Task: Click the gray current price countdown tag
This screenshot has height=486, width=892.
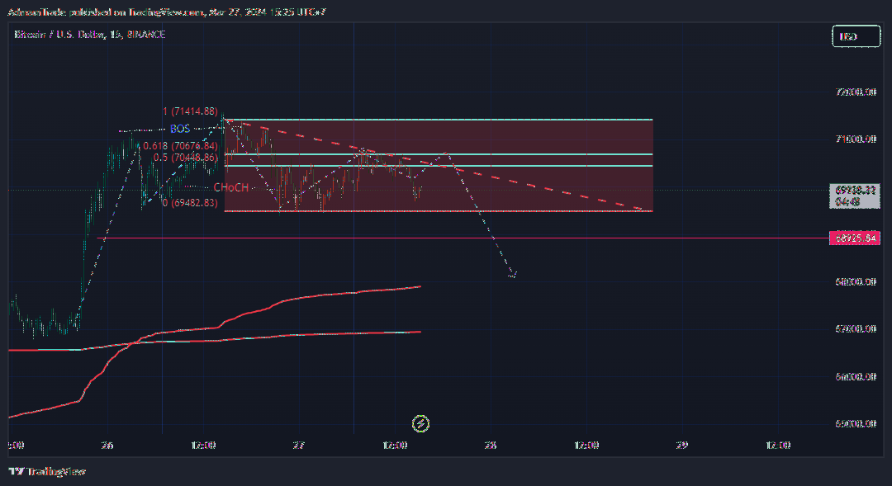Action: tap(855, 196)
